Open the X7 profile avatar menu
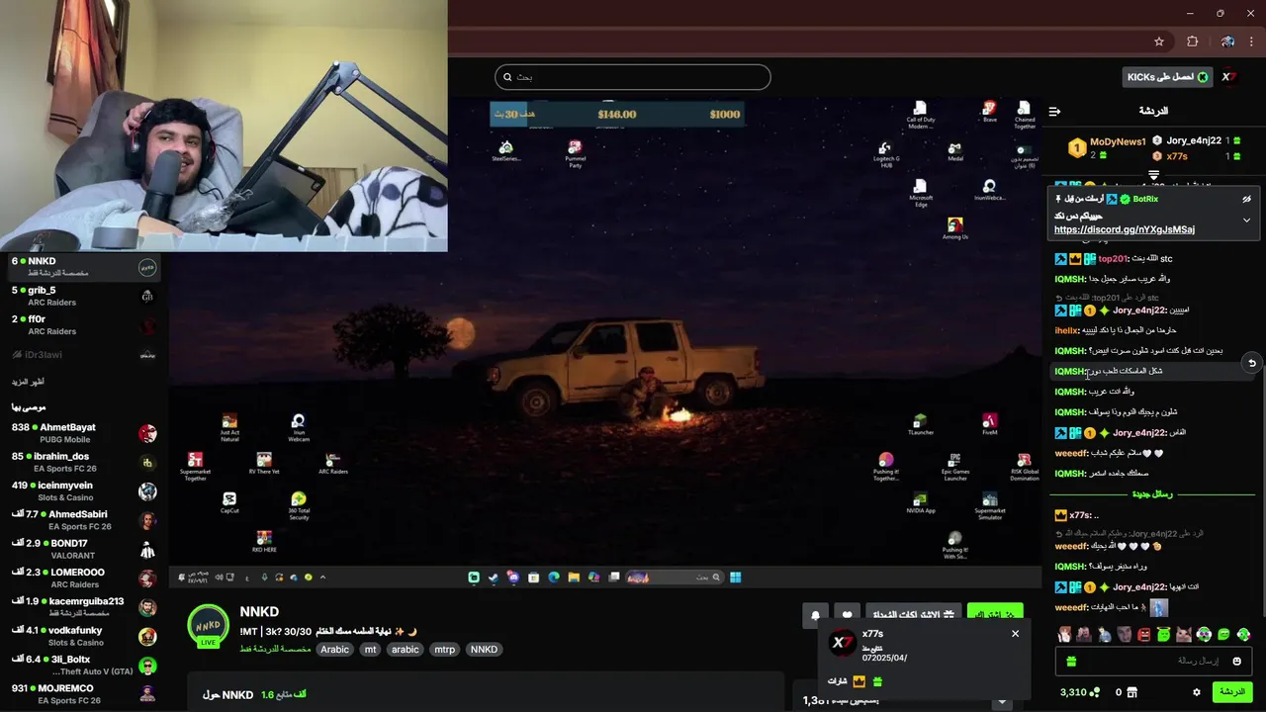This screenshot has height=712, width=1266. (1228, 77)
